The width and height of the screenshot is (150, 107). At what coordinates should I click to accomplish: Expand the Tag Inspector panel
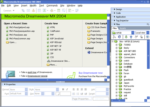(x=114, y=20)
